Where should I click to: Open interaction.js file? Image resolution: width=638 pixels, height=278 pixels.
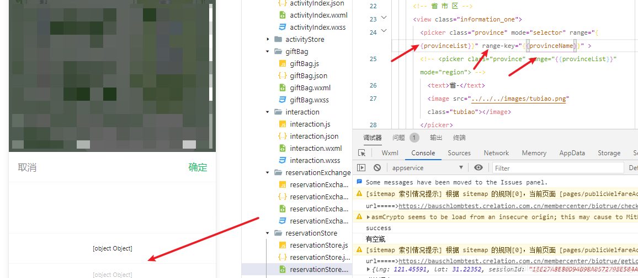pos(310,124)
